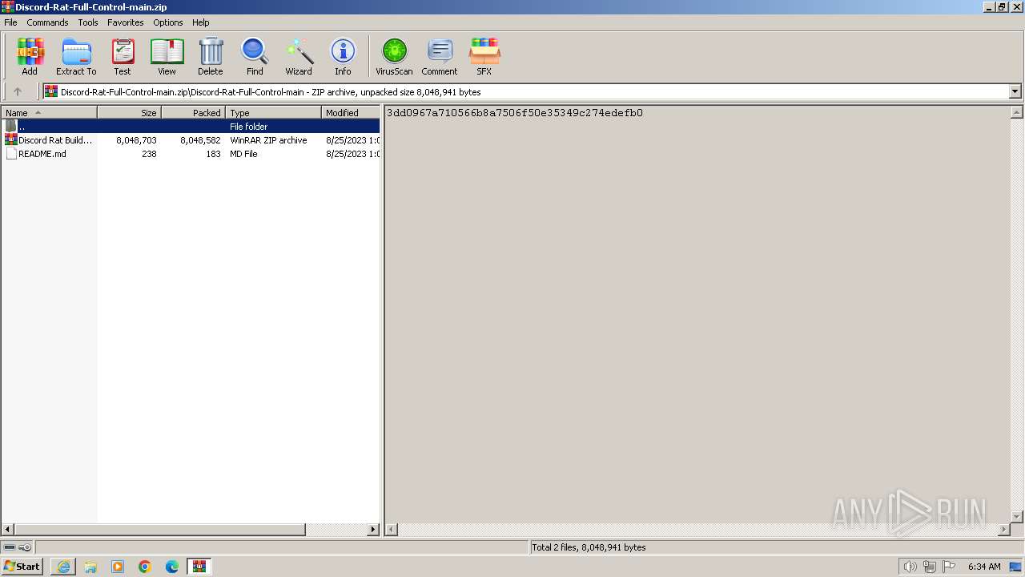
Task: Open the Help menu
Action: click(x=201, y=22)
